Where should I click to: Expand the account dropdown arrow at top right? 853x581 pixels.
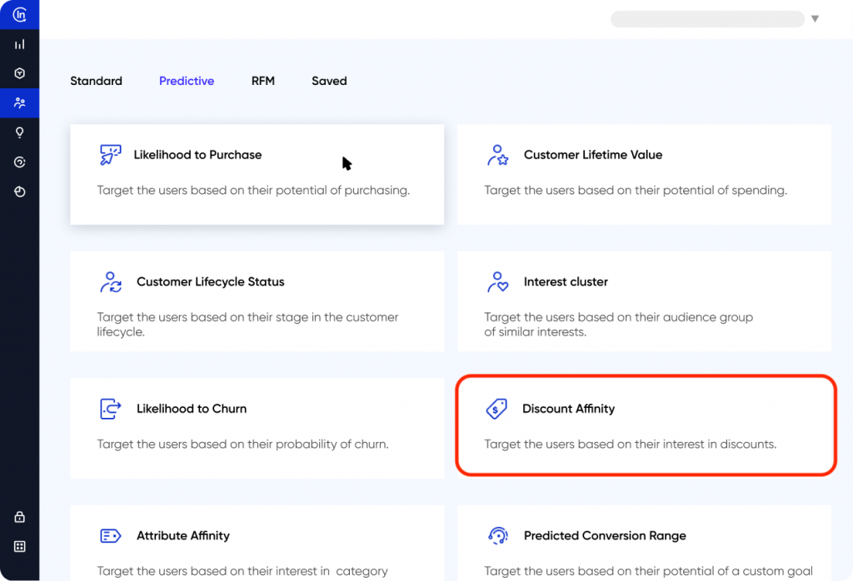point(815,19)
